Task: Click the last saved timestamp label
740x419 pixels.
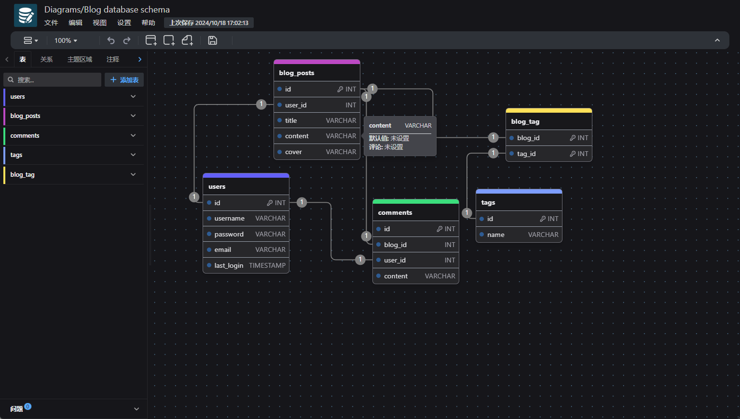Action: click(x=209, y=23)
